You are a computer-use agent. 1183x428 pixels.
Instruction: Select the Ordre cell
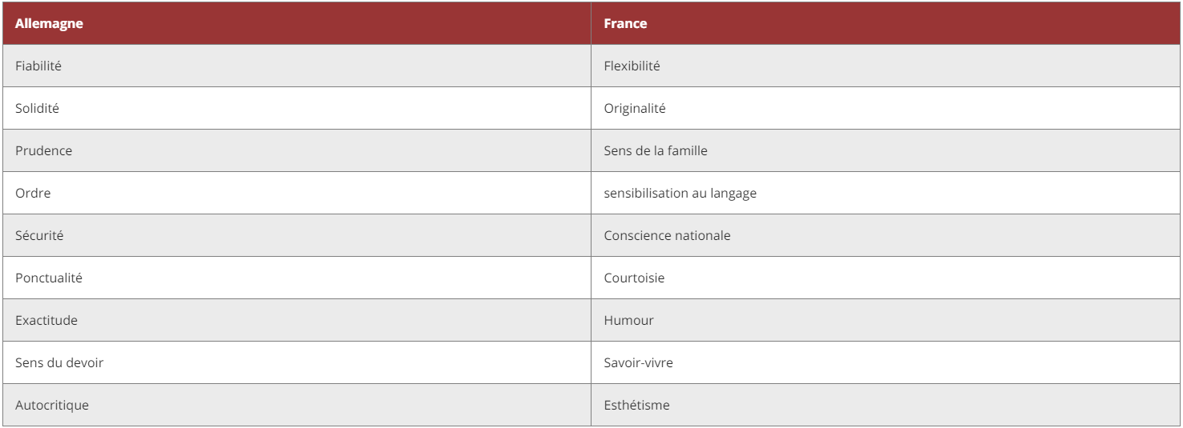[x=297, y=193]
